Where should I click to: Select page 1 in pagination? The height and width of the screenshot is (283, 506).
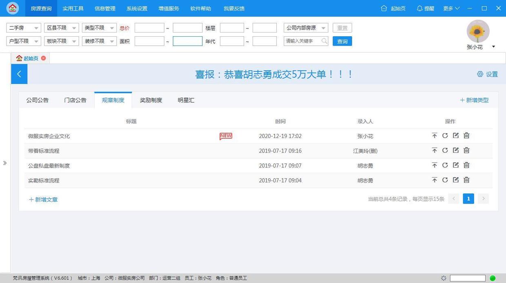[468, 198]
